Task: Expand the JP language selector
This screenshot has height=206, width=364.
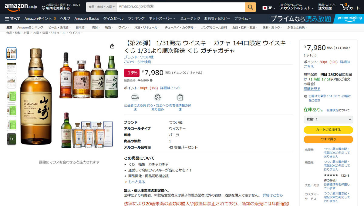Action: pyautogui.click(x=269, y=8)
